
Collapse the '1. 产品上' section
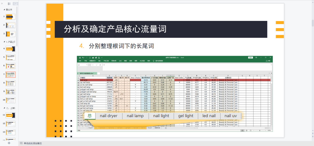3,42
